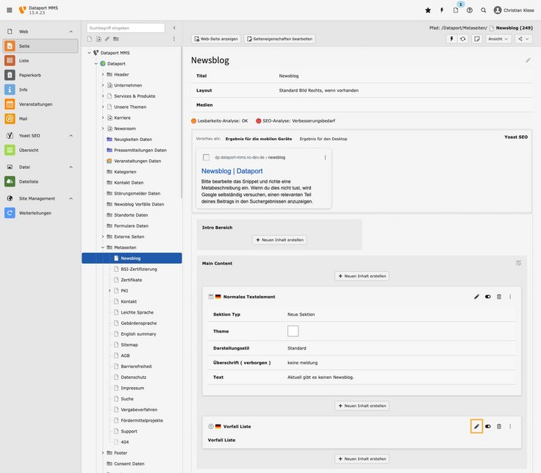
Task: Click the flush cache lightning icon in top bar
Action: 442,10
